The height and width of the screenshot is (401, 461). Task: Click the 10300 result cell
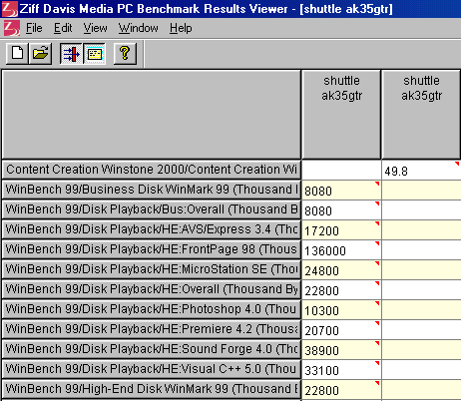[x=341, y=310]
